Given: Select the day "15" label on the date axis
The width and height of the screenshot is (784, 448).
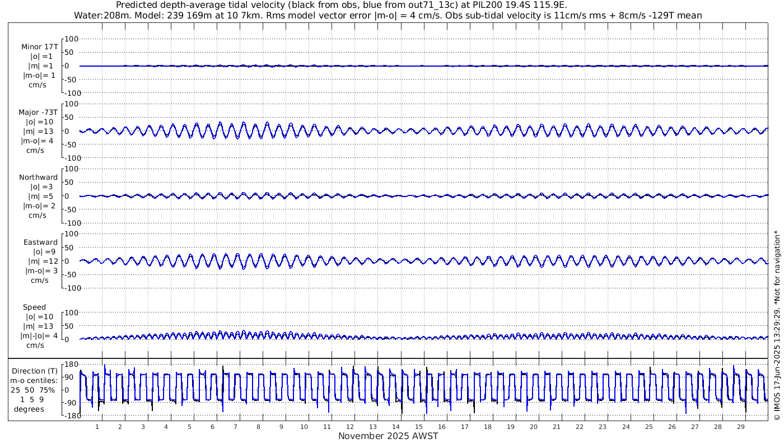Looking at the screenshot, I should (419, 427).
